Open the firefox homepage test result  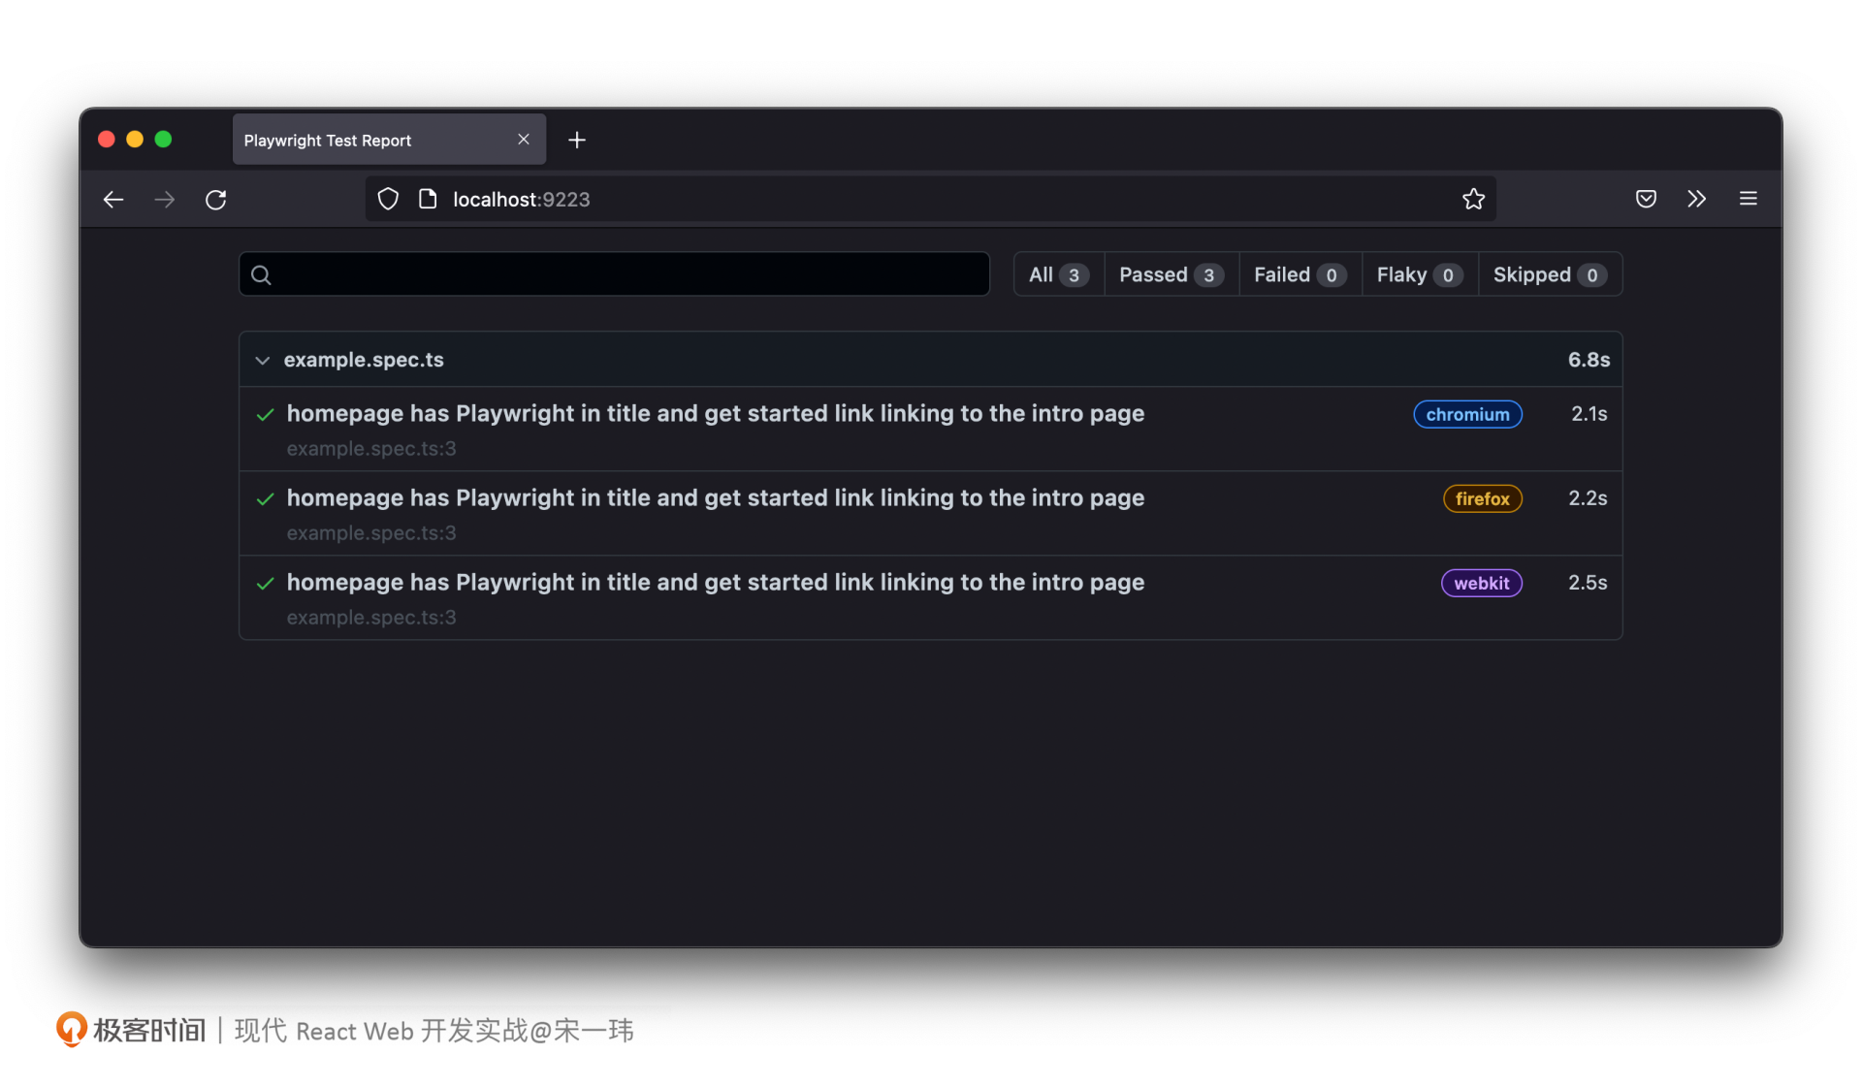click(715, 498)
